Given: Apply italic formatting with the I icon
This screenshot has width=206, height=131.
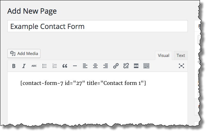Looking at the screenshot, I should tap(24, 66).
